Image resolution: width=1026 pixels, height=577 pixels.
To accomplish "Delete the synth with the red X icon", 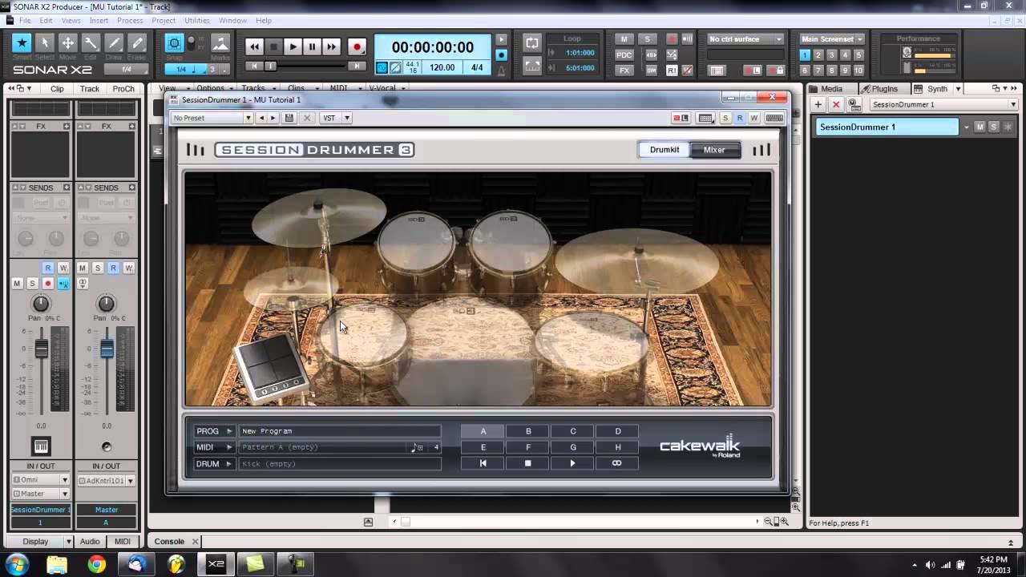I will (x=836, y=104).
